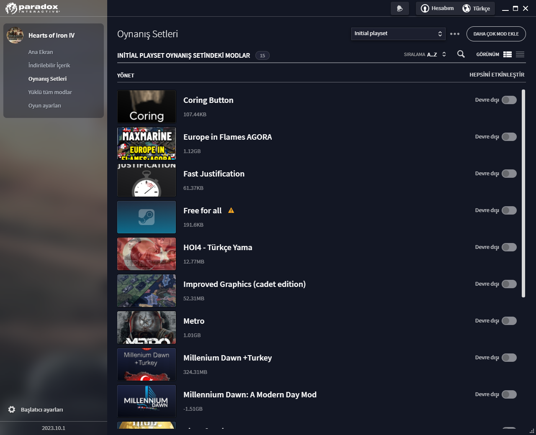Switch on the Metro mod toggle
Viewport: 536px width, 435px height.
(x=509, y=321)
